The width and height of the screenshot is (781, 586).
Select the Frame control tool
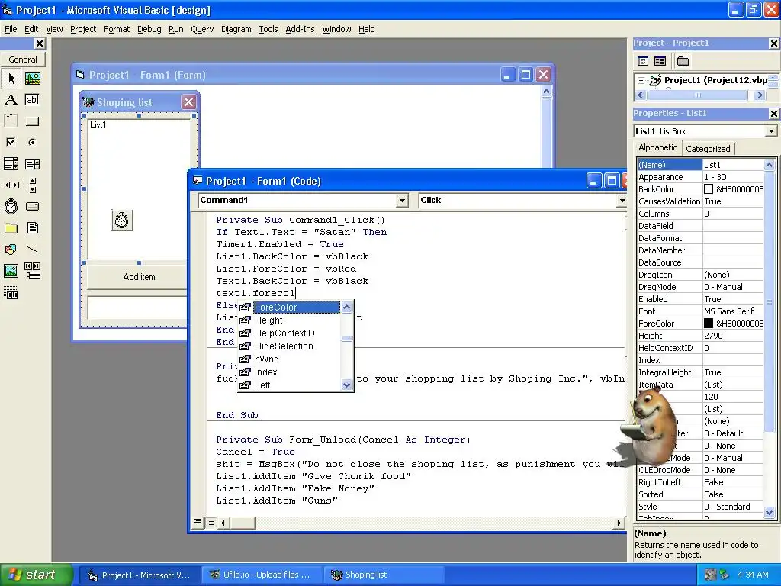[x=11, y=121]
